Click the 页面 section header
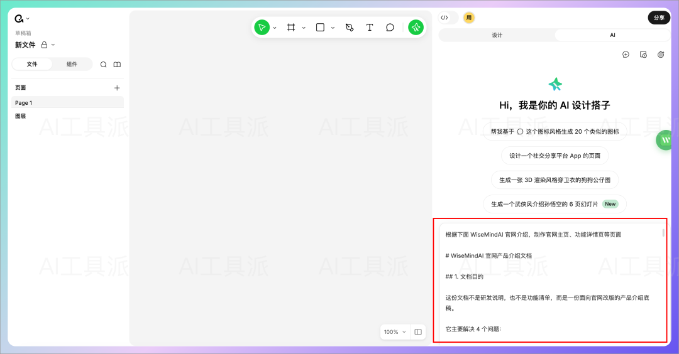Screen dimensions: 679x354 (x=20, y=87)
